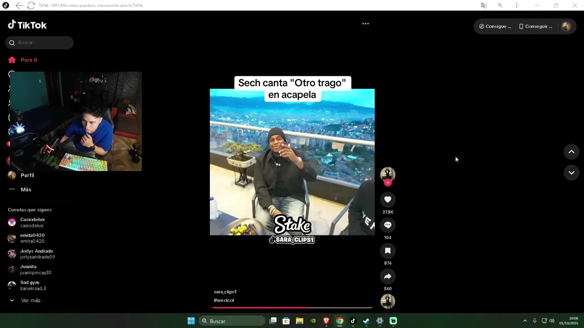Switch to TikTok app in taskbar

click(x=353, y=321)
